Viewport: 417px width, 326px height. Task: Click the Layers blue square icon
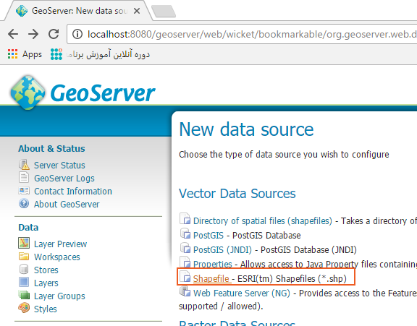(24, 282)
